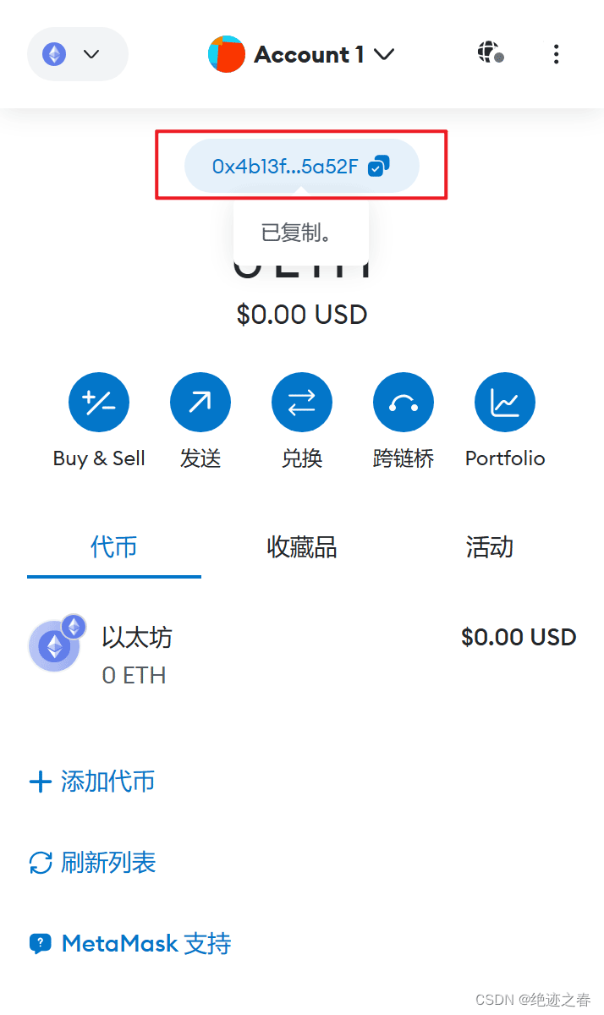The width and height of the screenshot is (604, 1015).
Task: Open the Portfolio chart icon
Action: click(505, 402)
